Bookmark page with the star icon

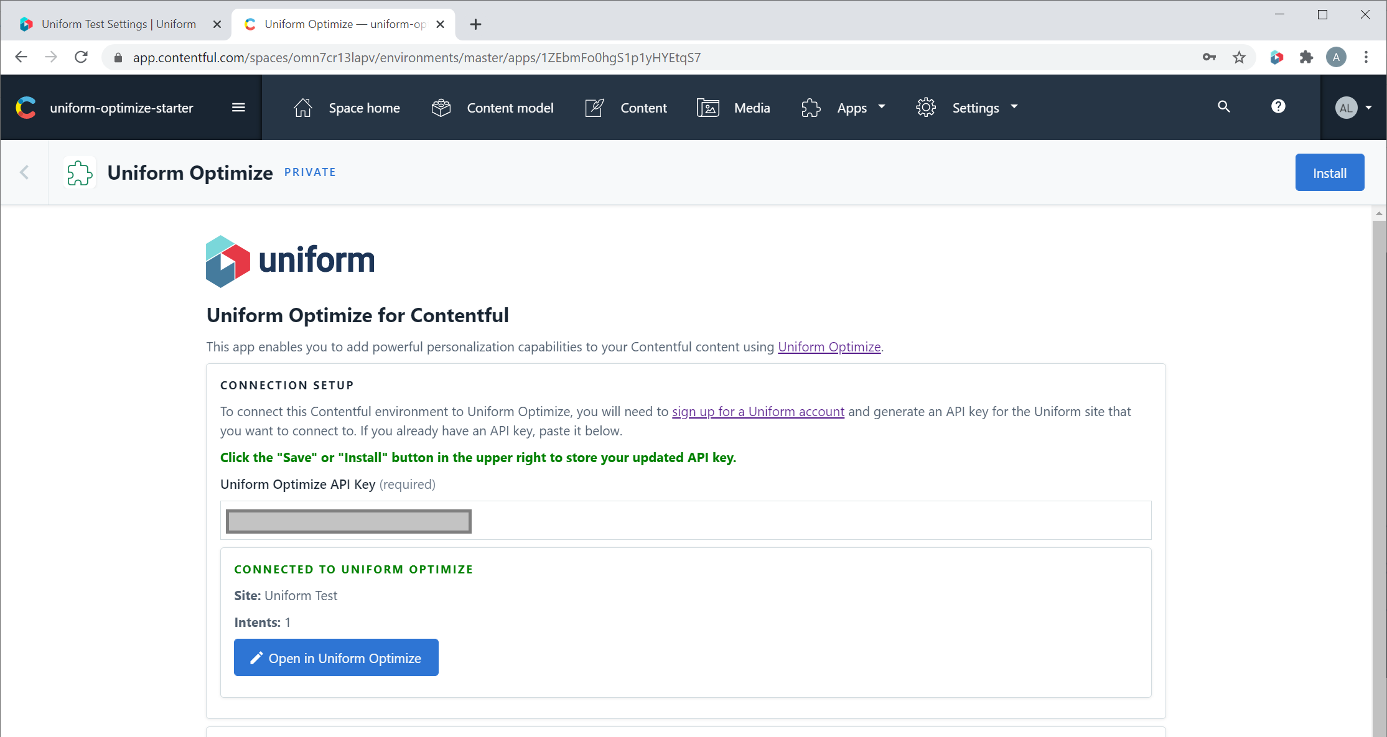(1239, 58)
